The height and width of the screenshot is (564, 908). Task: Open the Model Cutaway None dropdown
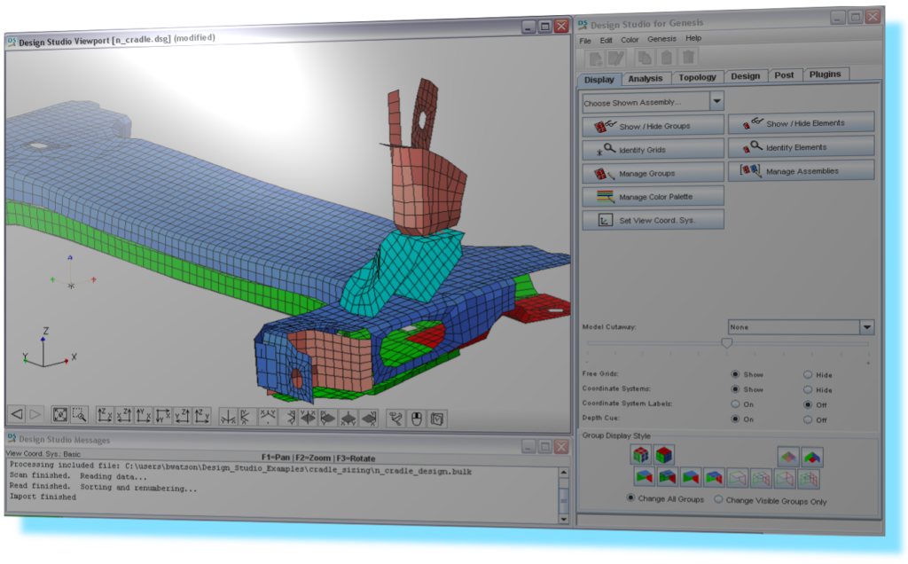[867, 327]
